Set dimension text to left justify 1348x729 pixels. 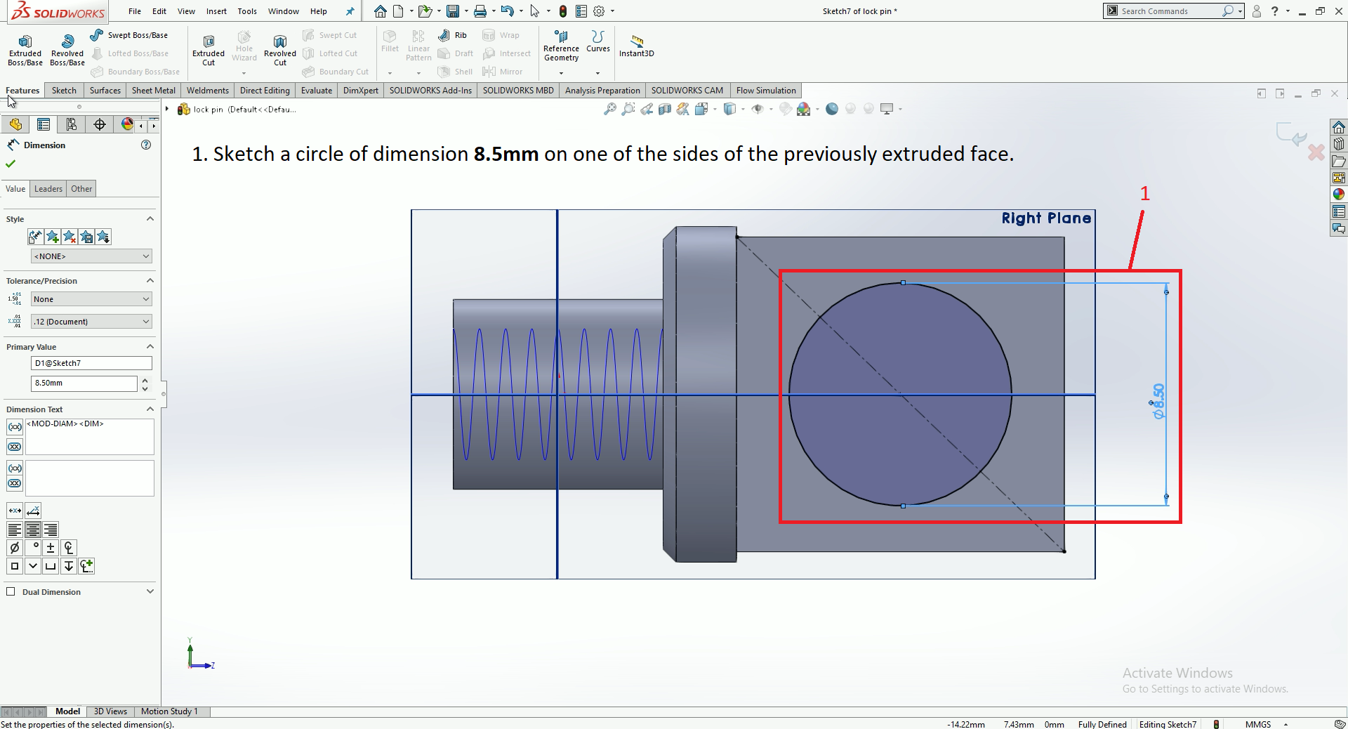click(x=15, y=530)
